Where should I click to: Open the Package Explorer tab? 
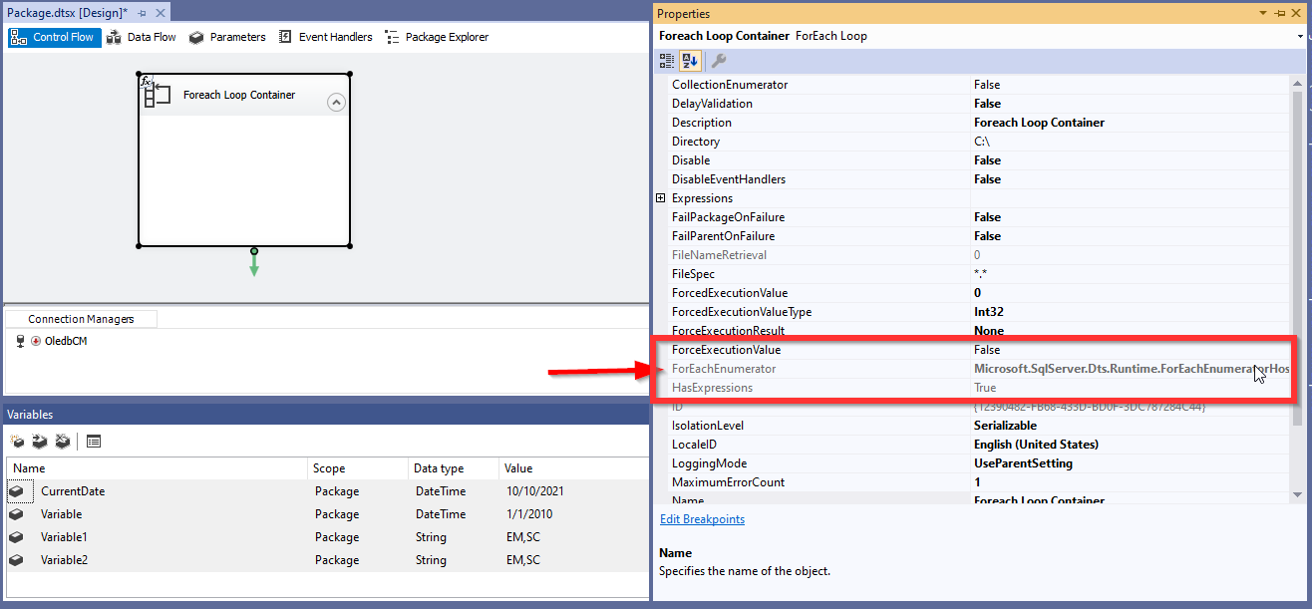point(437,37)
